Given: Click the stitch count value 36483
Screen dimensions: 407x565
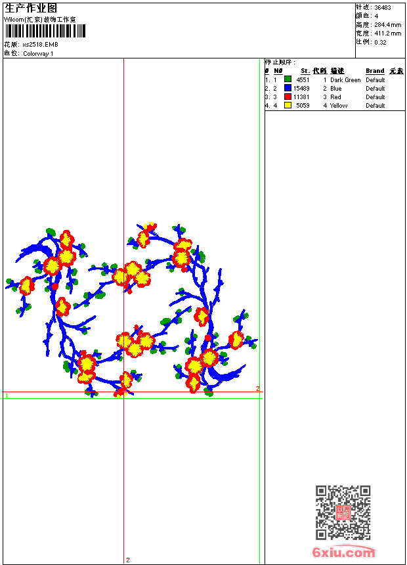Looking at the screenshot, I should pos(383,8).
